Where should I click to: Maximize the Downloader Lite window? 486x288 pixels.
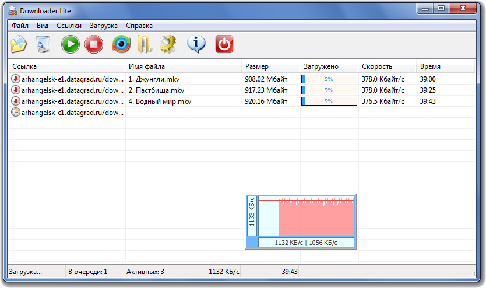coord(441,9)
